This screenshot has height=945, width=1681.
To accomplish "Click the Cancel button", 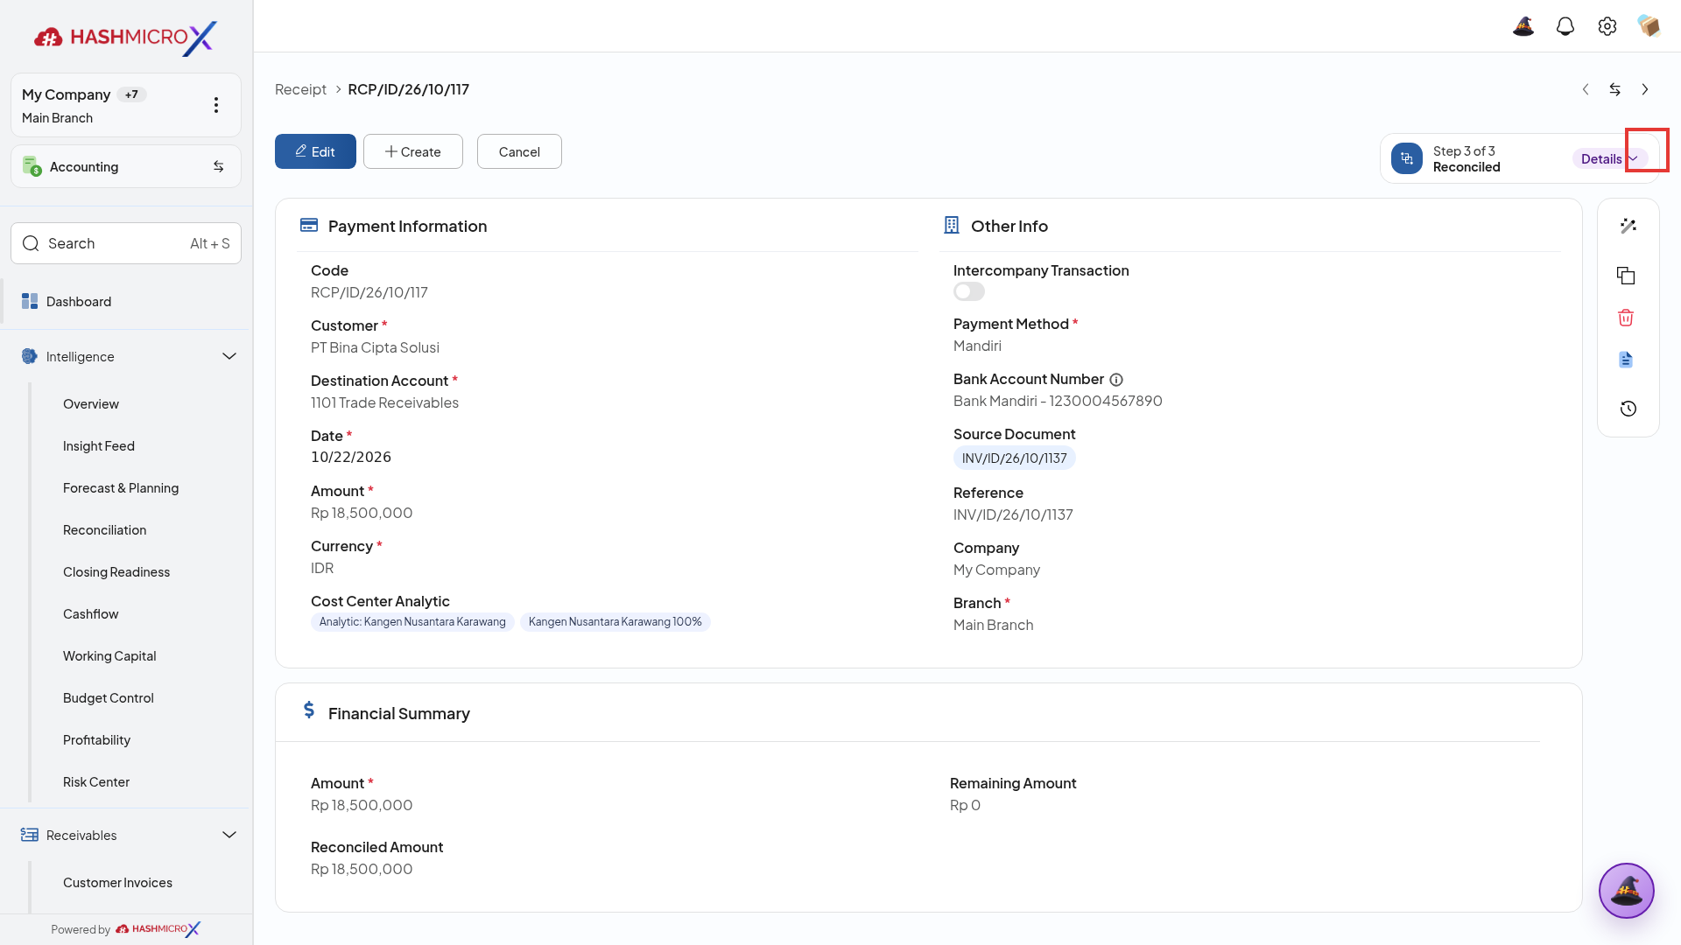I will pyautogui.click(x=519, y=151).
